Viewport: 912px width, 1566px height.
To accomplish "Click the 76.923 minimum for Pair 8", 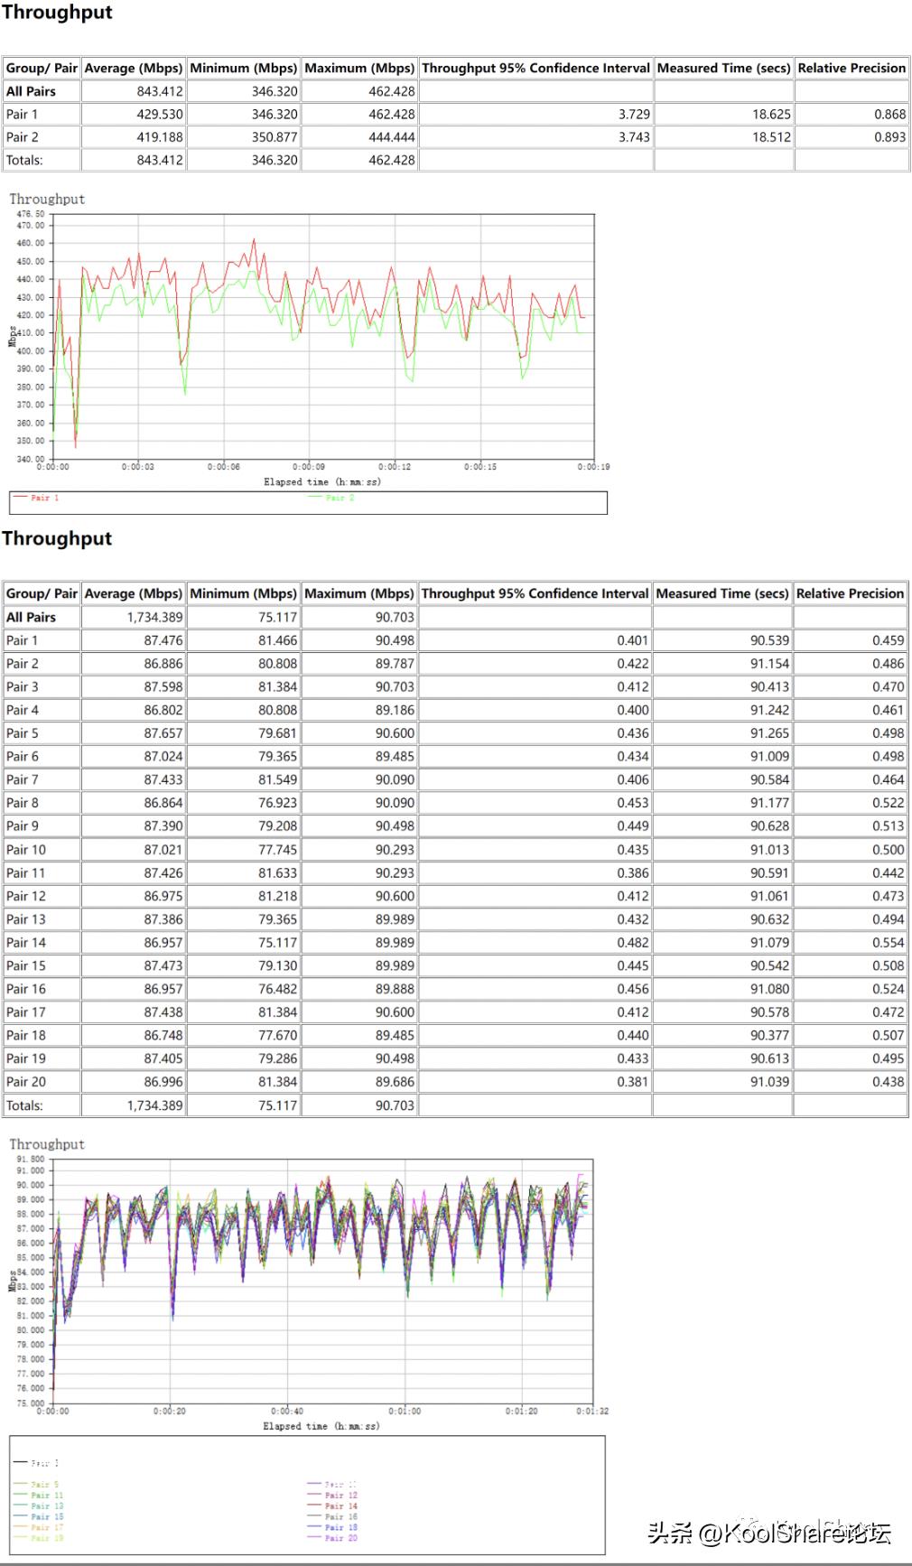I will (x=278, y=803).
